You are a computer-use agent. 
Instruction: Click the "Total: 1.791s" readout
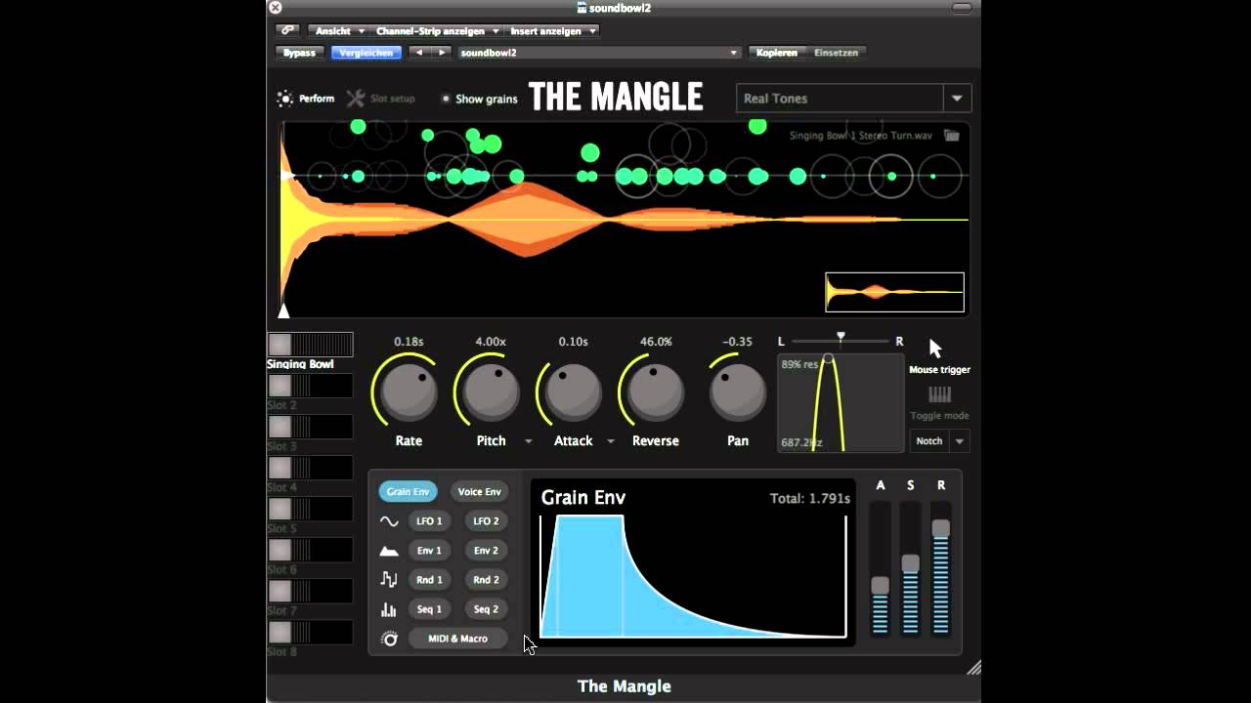coord(810,499)
